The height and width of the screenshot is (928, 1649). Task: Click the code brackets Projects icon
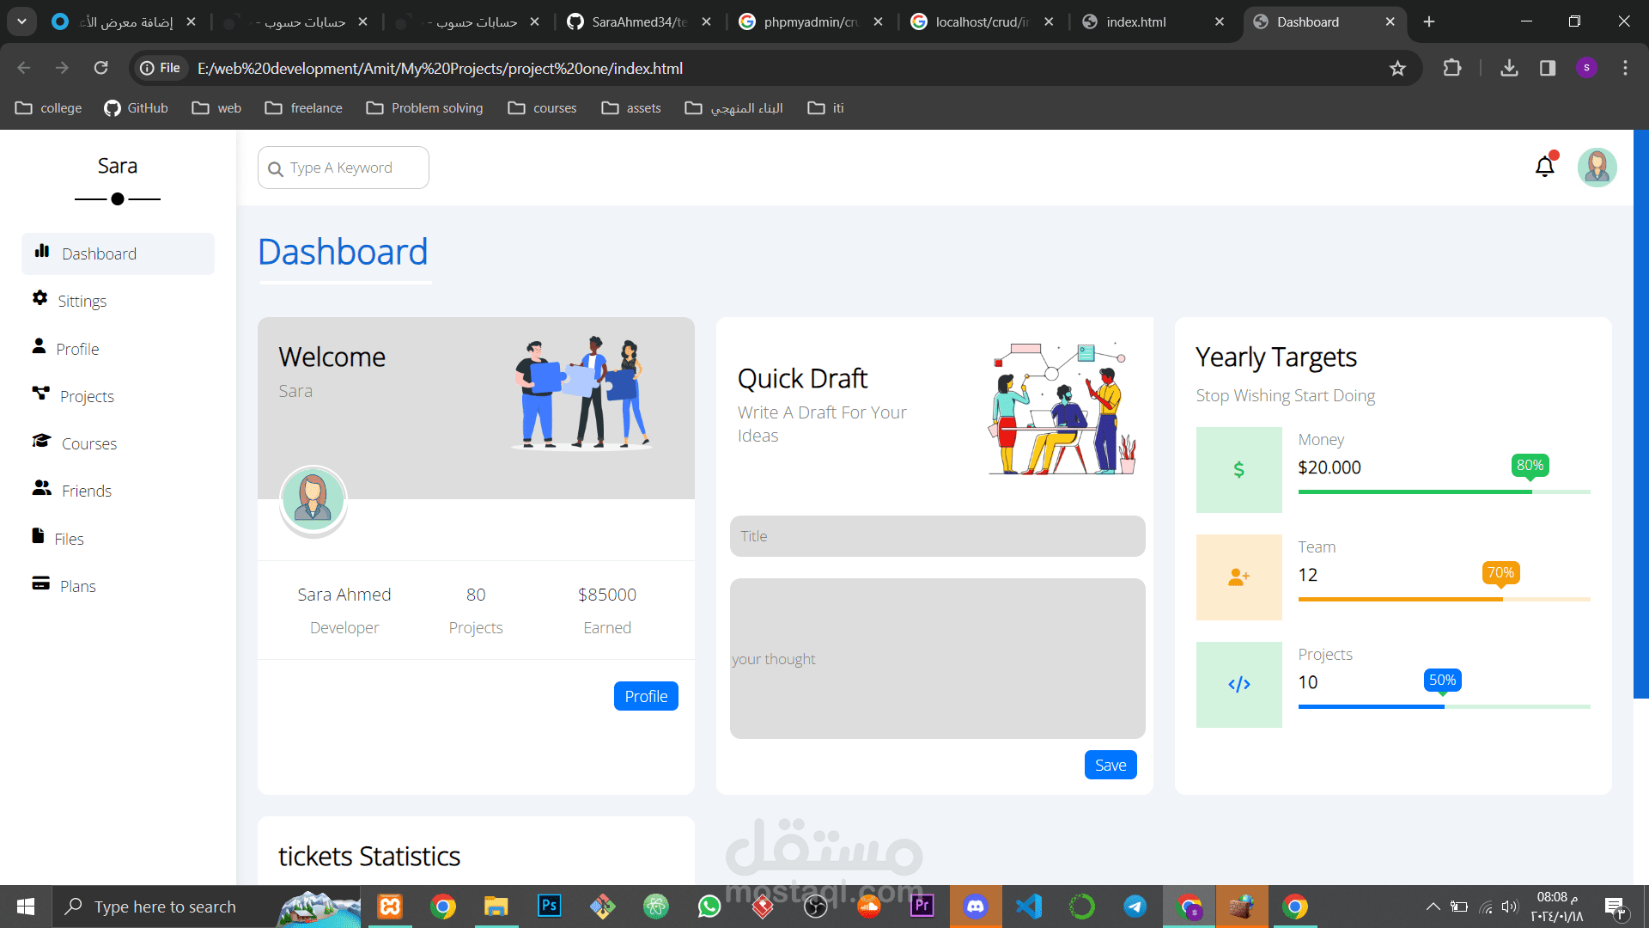pos(1238,685)
